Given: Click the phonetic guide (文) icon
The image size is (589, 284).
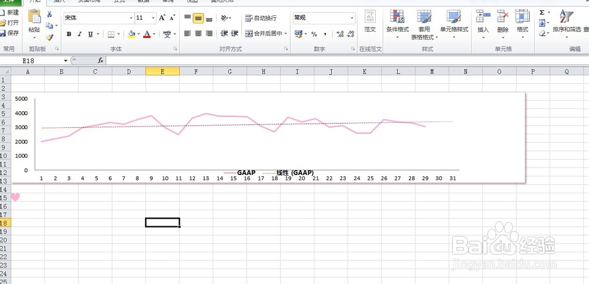Looking at the screenshot, I should tap(167, 34).
